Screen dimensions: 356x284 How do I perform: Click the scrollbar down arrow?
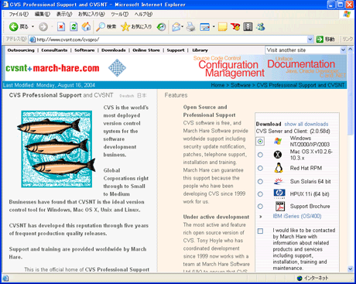coord(350,269)
